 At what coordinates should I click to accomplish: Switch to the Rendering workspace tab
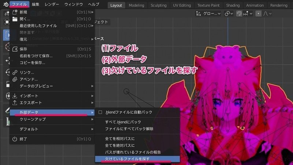pyautogui.click(x=279, y=5)
